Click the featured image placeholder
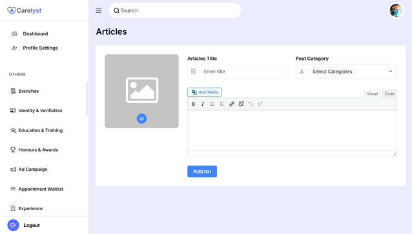 coord(141,91)
